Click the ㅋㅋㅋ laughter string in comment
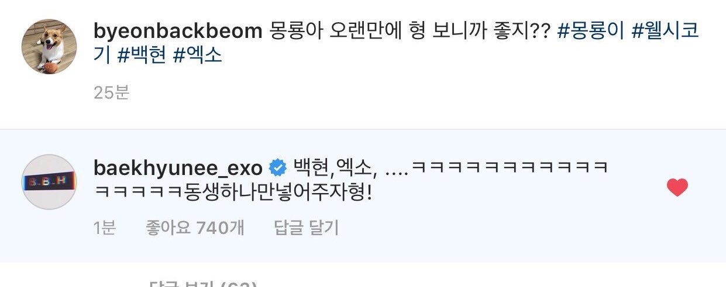 [x=510, y=169]
